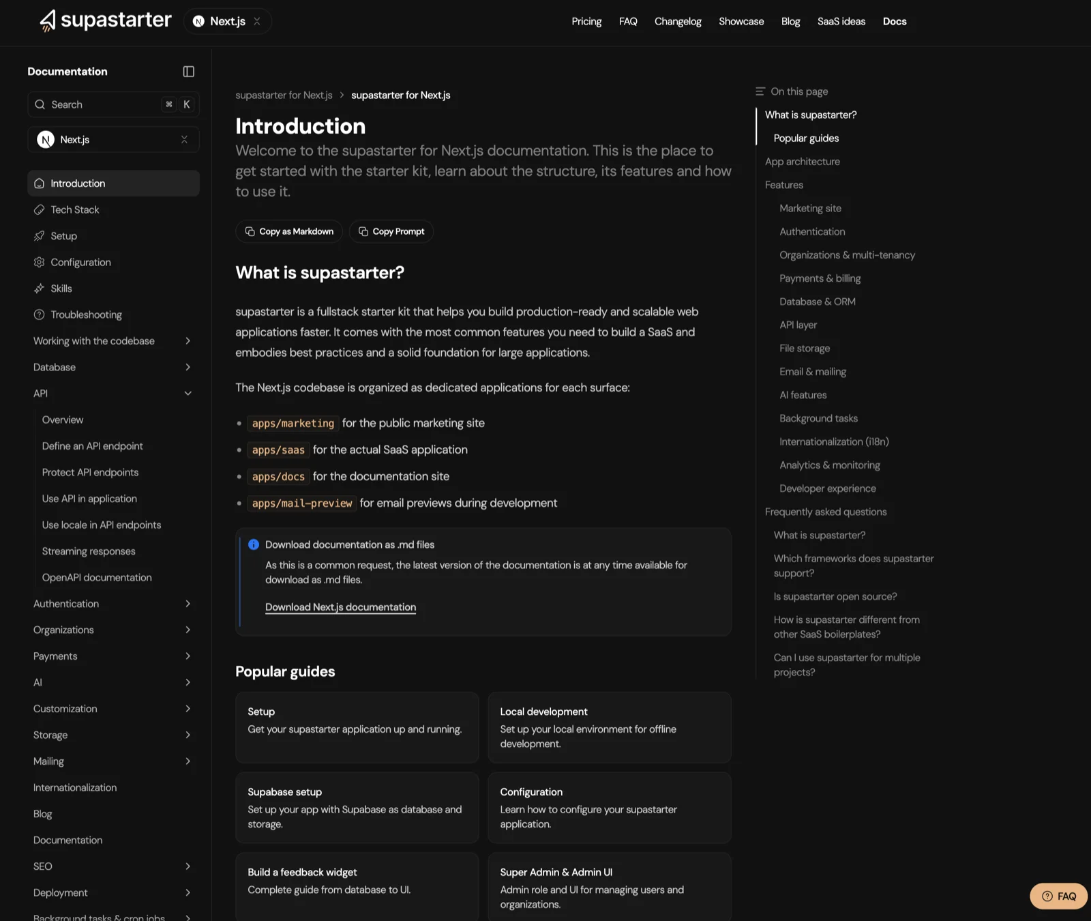Toggle the documentation sidebar panel icon
This screenshot has width=1091, height=921.
click(x=189, y=72)
